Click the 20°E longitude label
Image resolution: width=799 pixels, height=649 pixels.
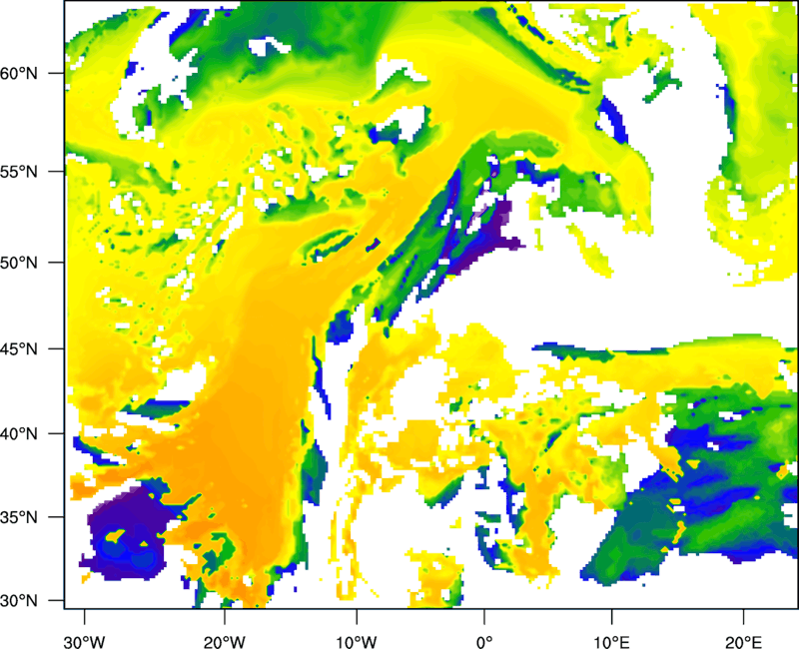point(743,642)
